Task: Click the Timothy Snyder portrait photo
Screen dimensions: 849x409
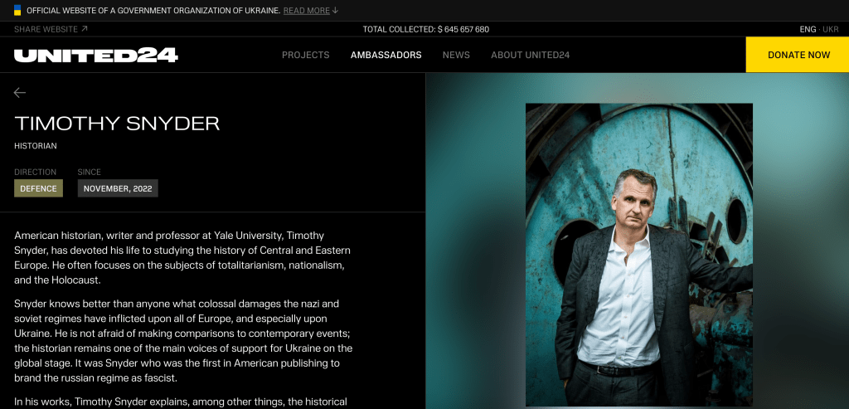Action: click(639, 255)
